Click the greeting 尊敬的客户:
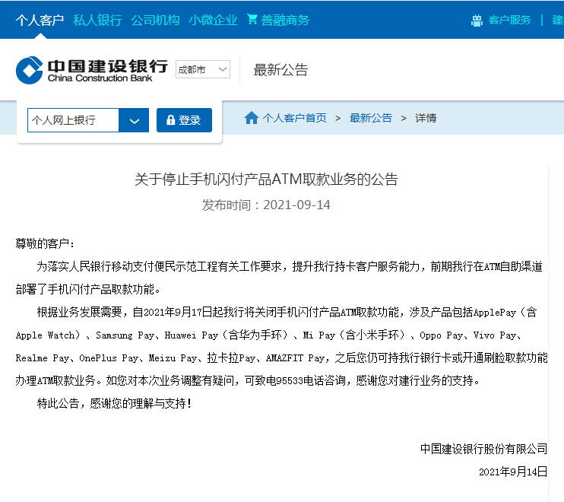The image size is (564, 502). (45, 243)
